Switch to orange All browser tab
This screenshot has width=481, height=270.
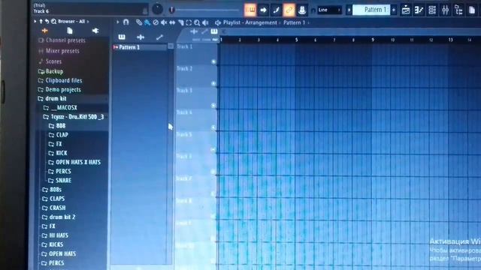(x=44, y=31)
